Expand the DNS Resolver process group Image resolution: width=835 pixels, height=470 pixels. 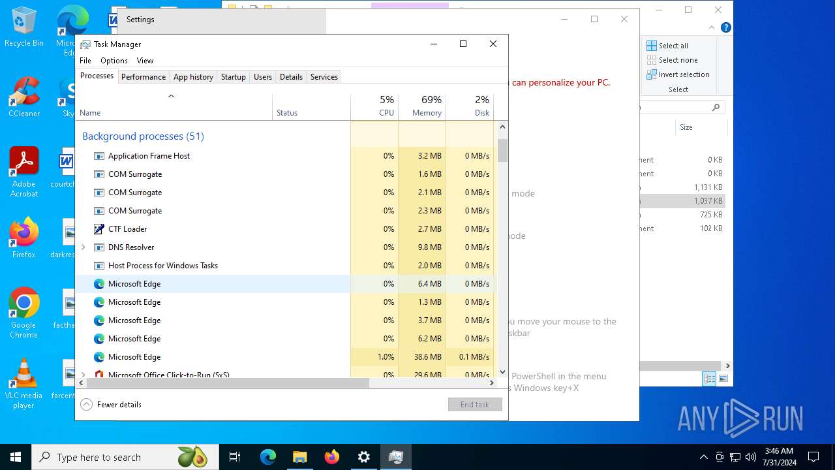pos(83,247)
